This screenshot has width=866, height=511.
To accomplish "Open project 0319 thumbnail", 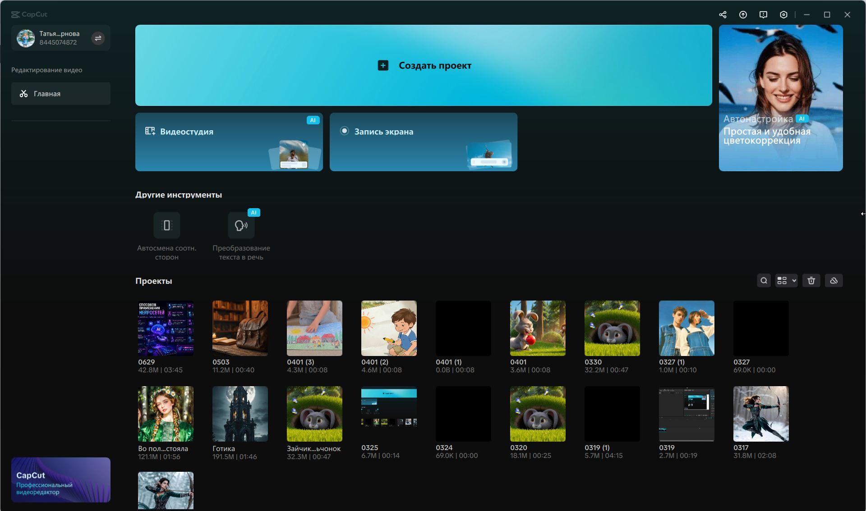I will click(686, 414).
